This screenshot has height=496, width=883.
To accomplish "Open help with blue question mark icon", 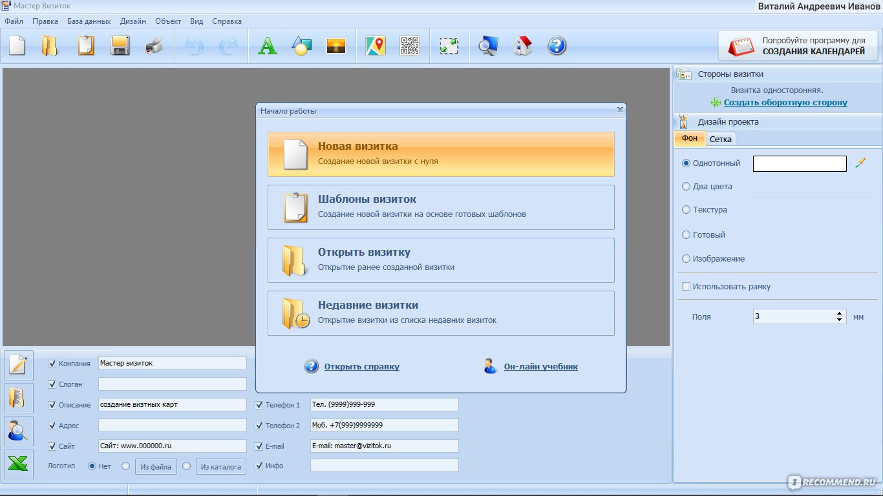I will pyautogui.click(x=557, y=46).
